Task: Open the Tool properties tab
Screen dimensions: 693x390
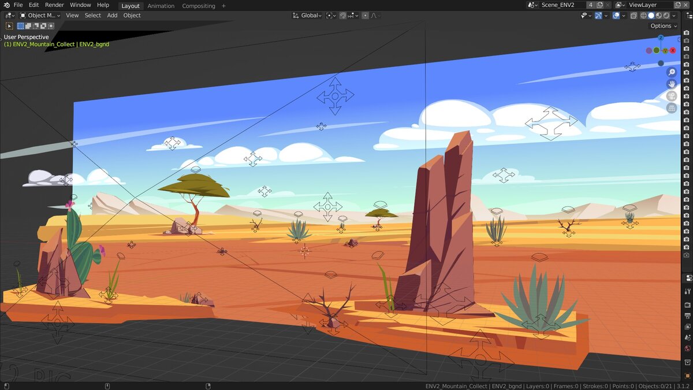Action: tap(687, 291)
